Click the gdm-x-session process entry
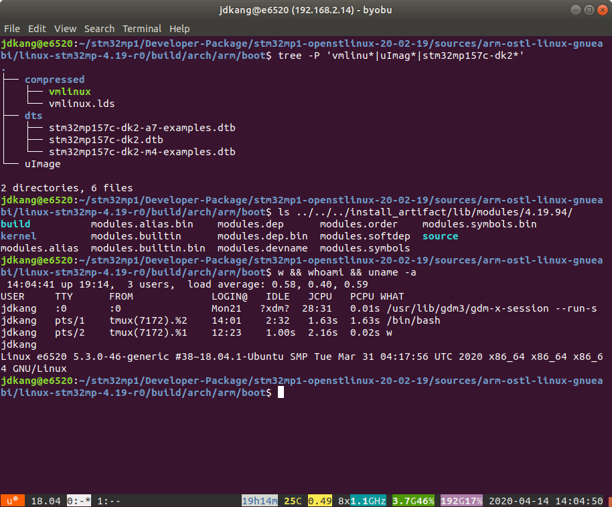This screenshot has width=612, height=507. coord(491,309)
